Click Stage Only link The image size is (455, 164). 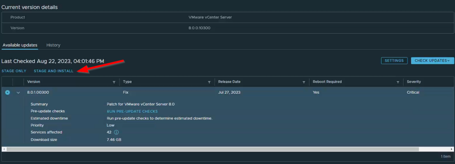[14, 71]
